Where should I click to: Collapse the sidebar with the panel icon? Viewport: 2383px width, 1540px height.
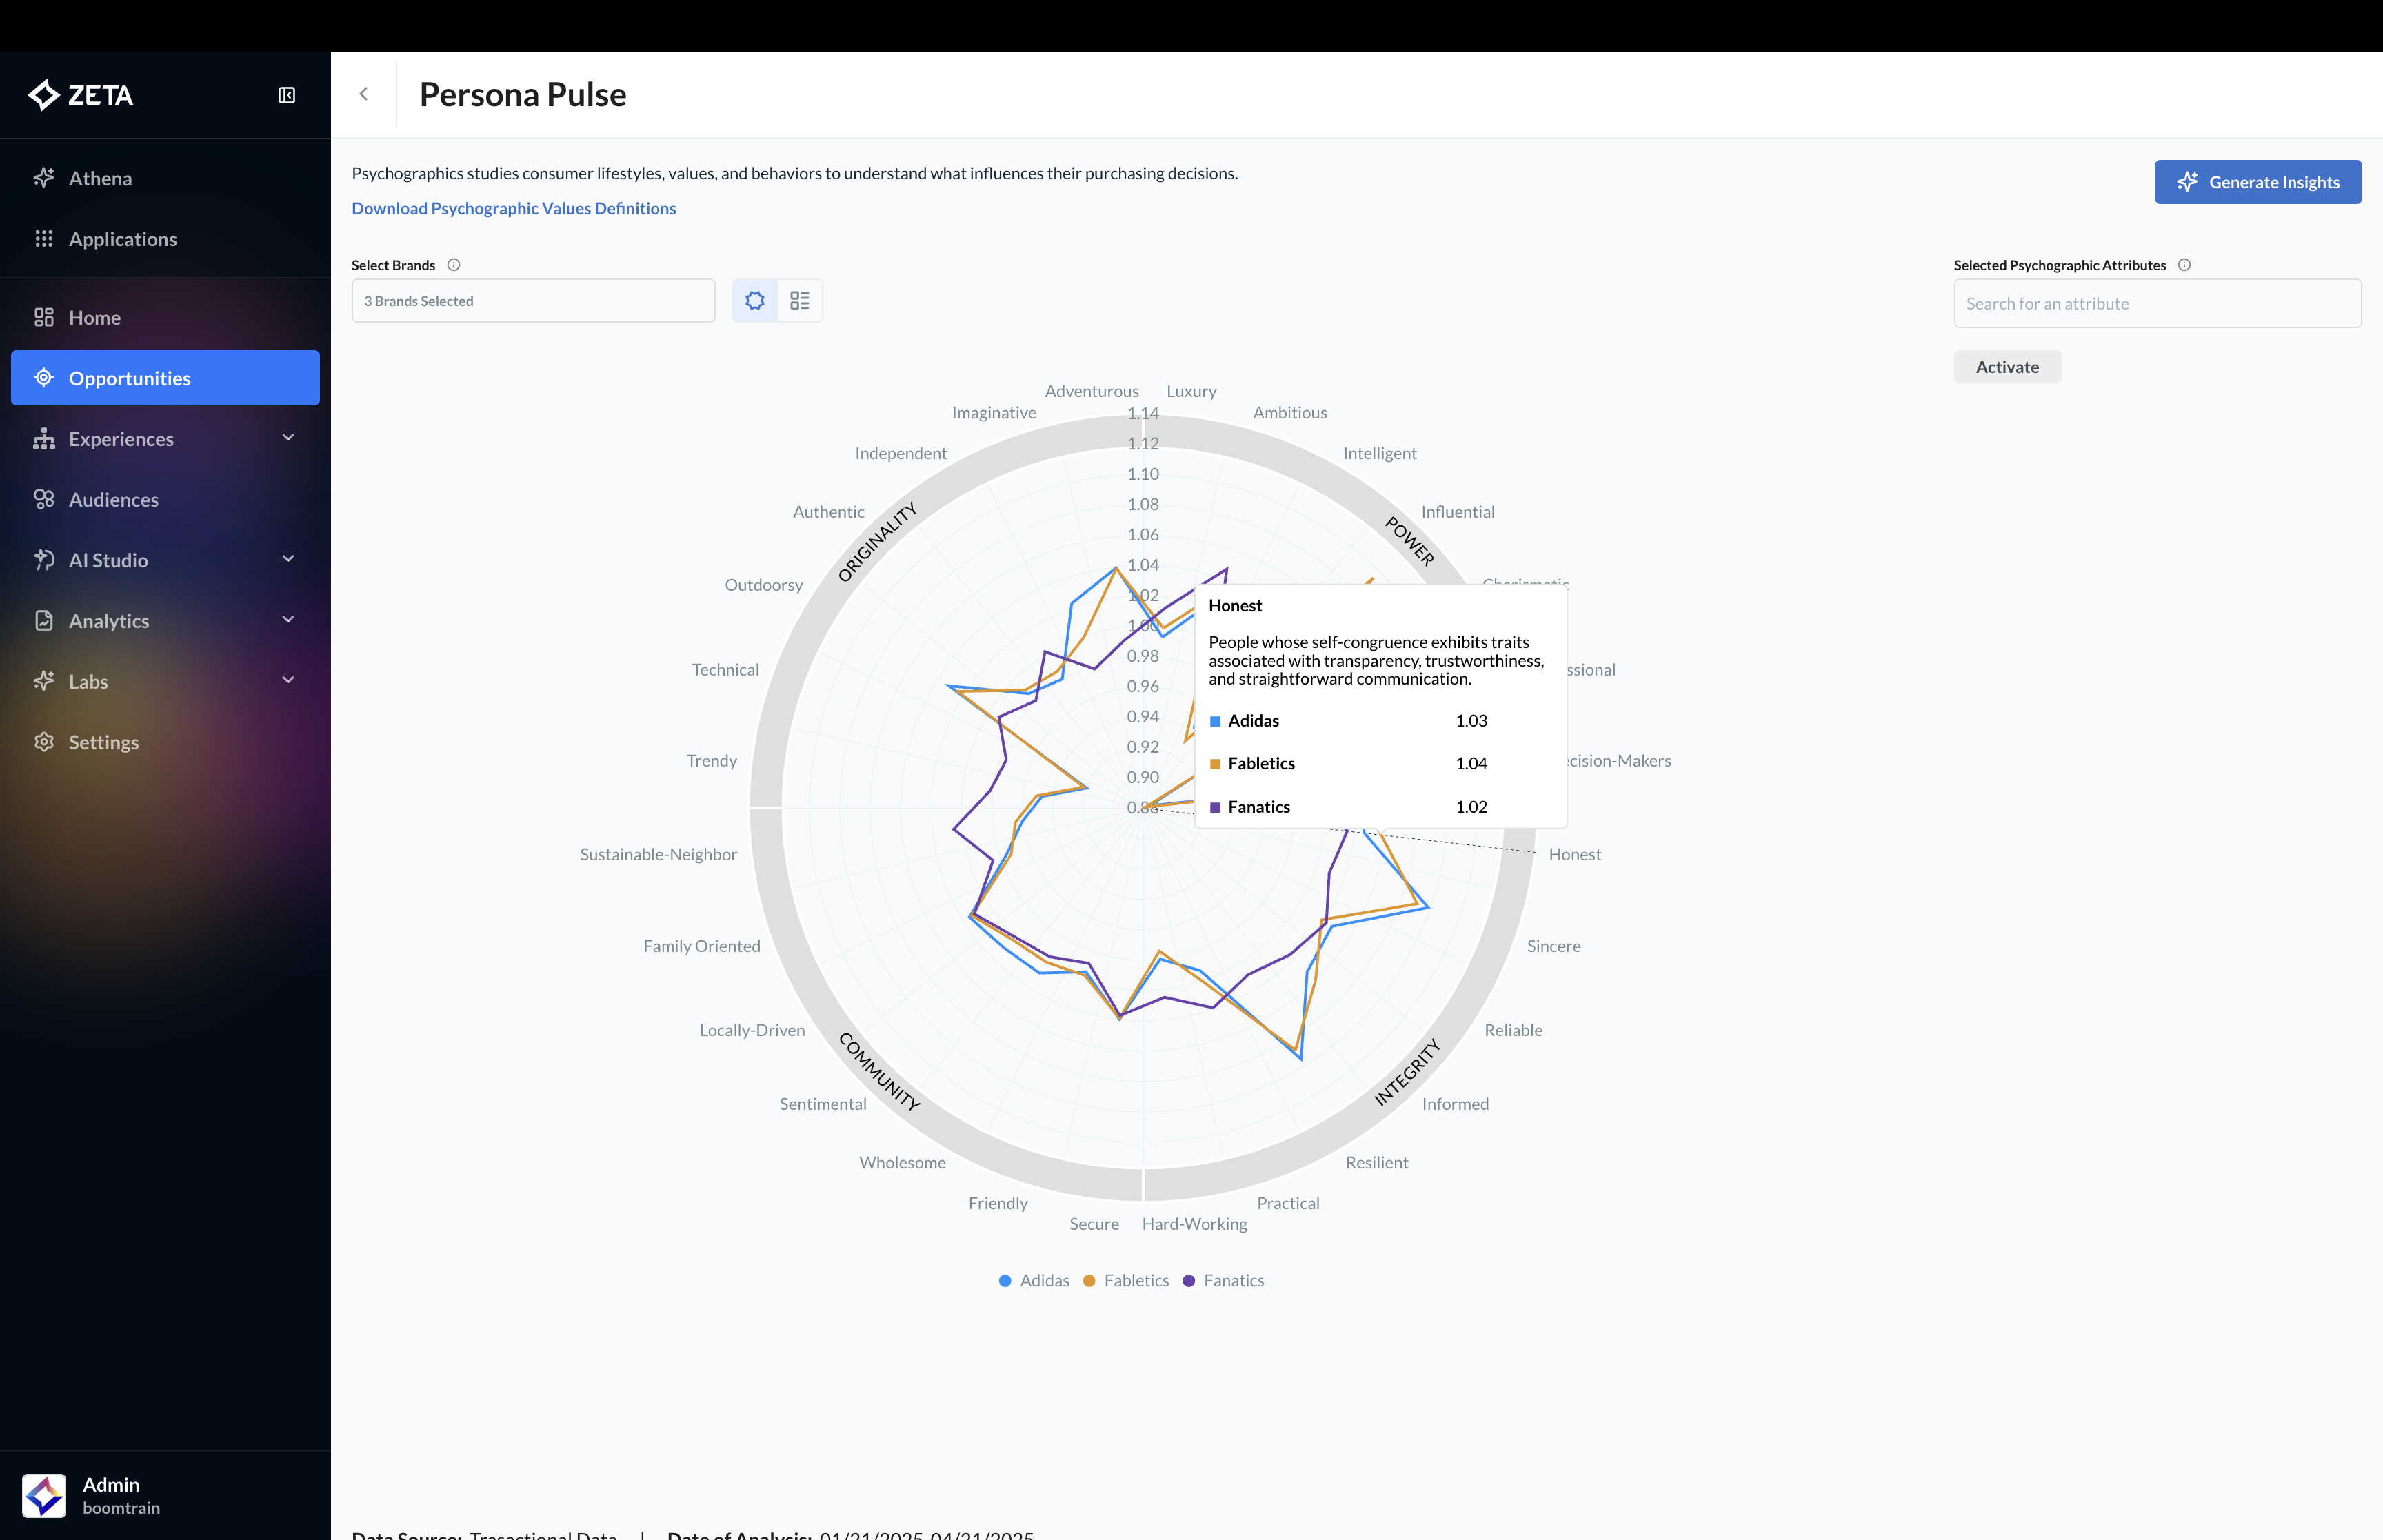pos(287,95)
